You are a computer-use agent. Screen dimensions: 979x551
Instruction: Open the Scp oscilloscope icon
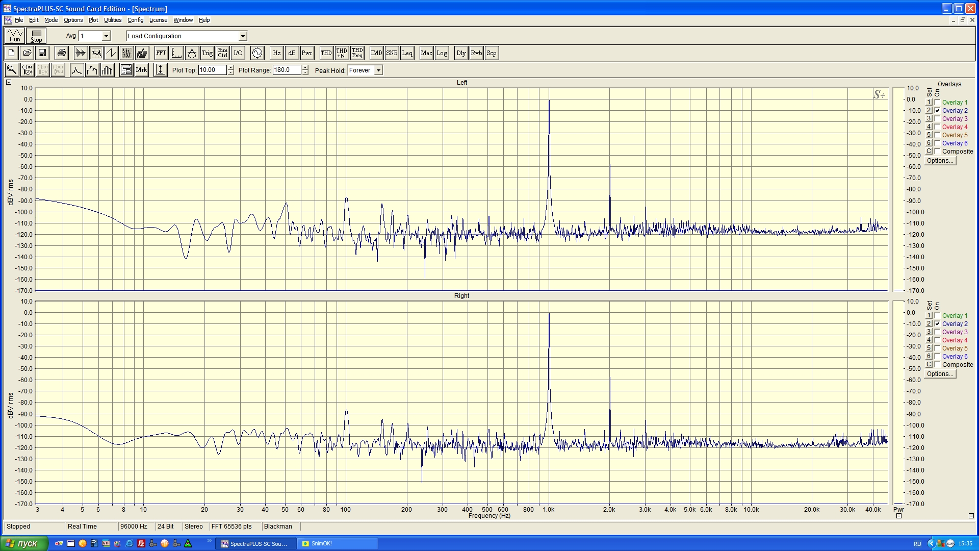coord(491,53)
